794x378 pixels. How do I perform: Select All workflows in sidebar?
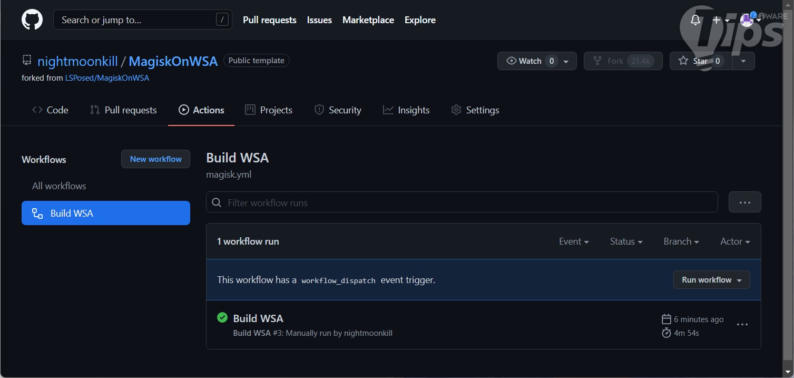59,186
